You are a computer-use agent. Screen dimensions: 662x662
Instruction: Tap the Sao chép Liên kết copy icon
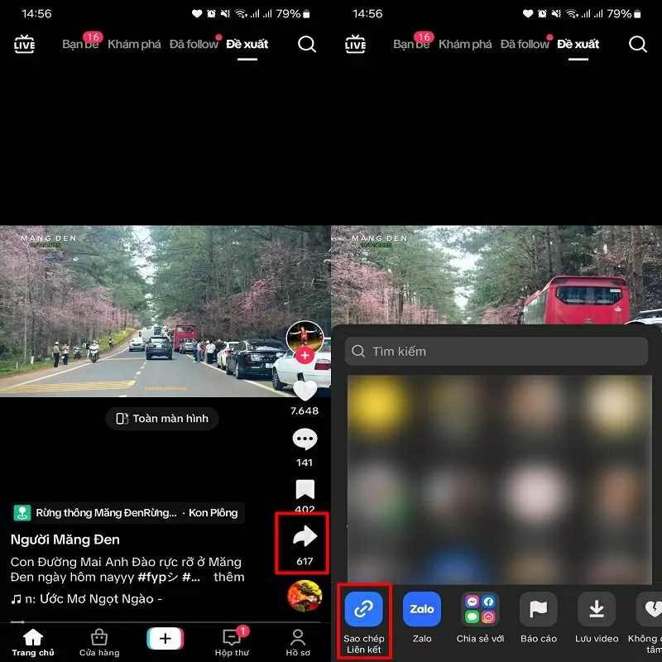pos(362,609)
